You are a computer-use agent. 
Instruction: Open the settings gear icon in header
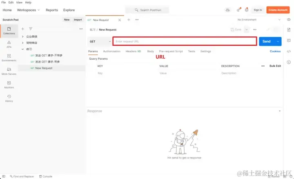coord(247,10)
